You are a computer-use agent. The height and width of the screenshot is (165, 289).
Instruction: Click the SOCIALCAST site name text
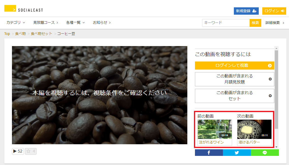pyautogui.click(x=31, y=10)
